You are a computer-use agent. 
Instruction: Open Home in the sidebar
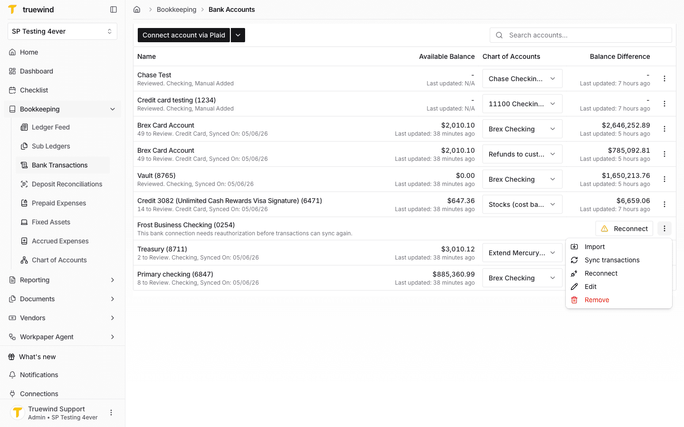point(62,52)
